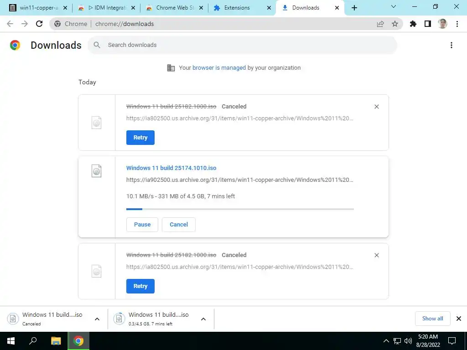Expand options for canceled shelf download

97,319
